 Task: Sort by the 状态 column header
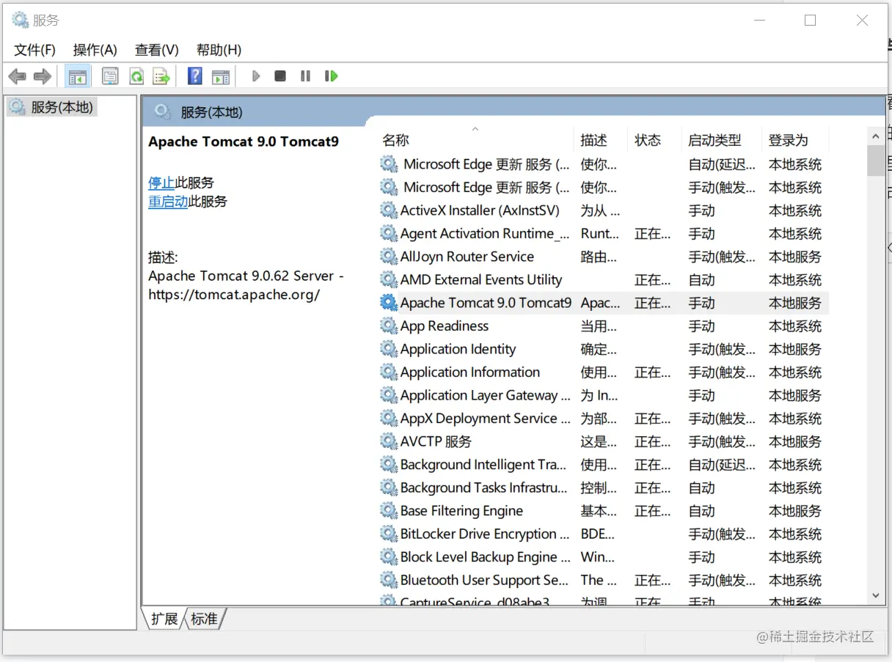click(654, 140)
